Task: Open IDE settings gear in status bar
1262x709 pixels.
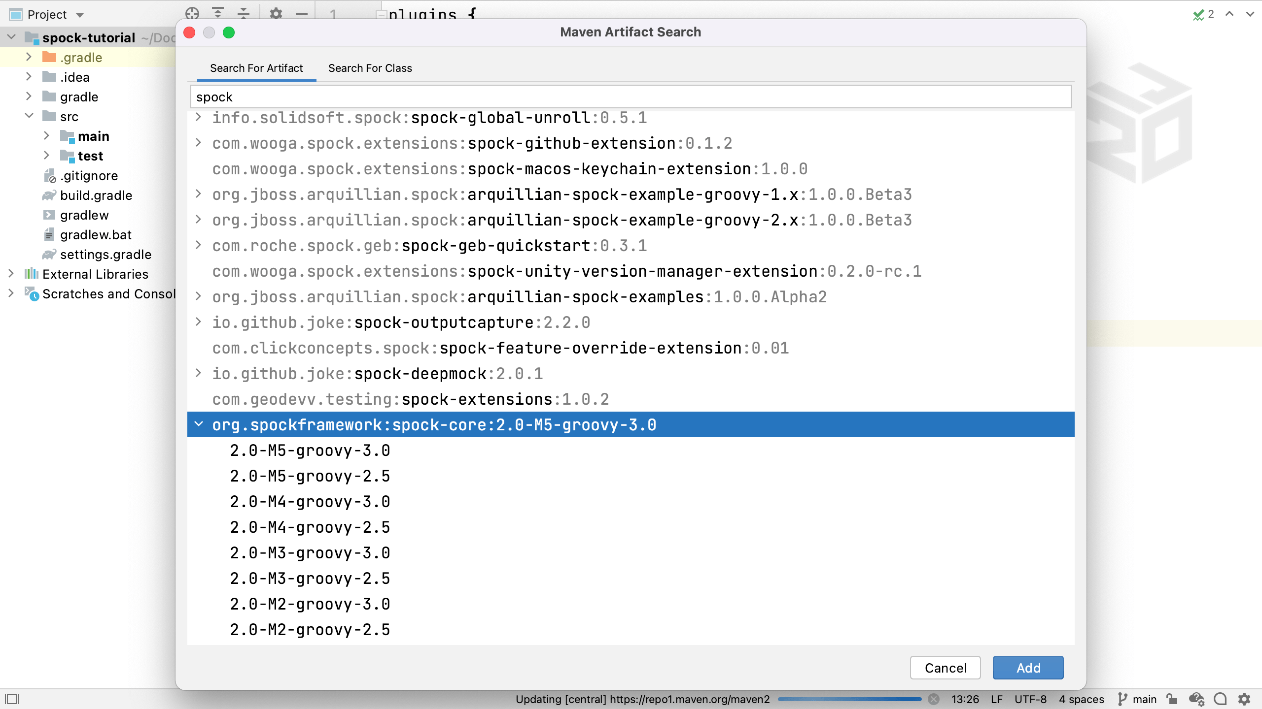Action: tap(1244, 699)
